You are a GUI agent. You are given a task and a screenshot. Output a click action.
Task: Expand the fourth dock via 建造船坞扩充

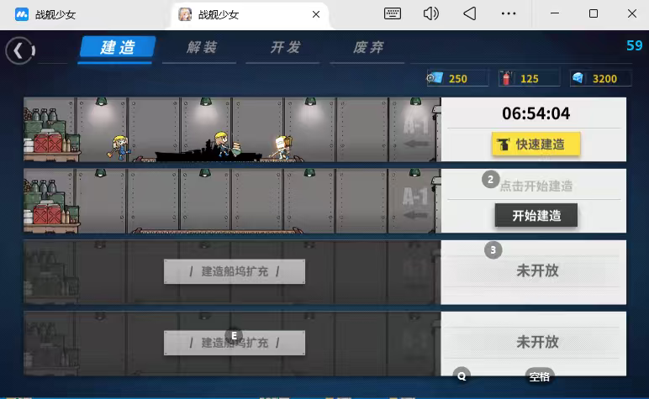[234, 343]
